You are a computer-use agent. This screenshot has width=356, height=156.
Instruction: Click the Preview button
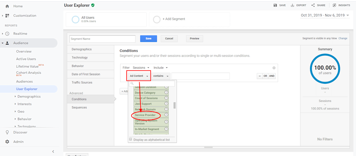(195, 39)
